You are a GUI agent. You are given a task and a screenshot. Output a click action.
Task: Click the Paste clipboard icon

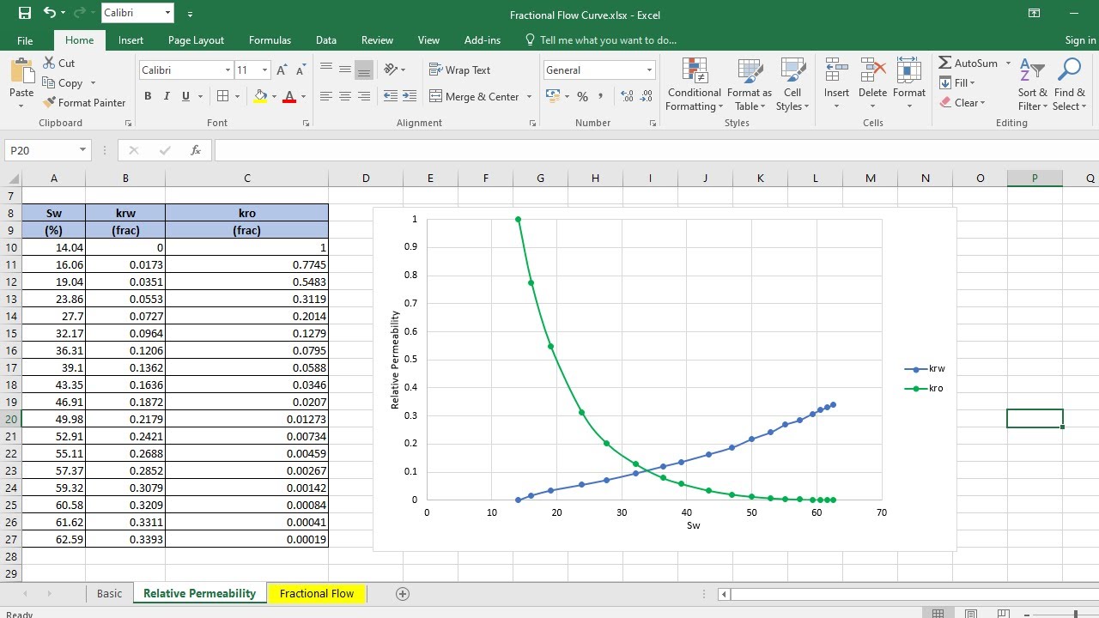point(21,70)
